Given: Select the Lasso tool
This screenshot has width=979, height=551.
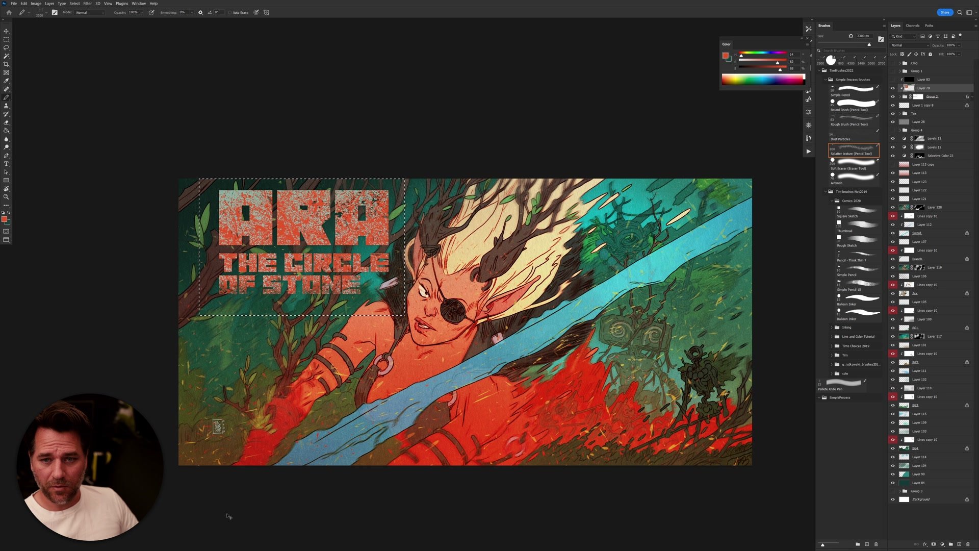Looking at the screenshot, I should click(6, 47).
